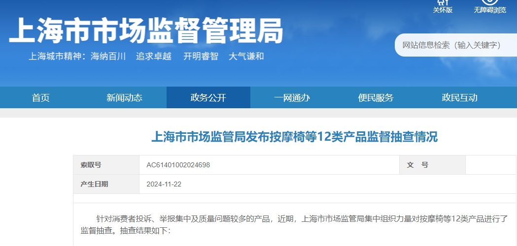This screenshot has height=246, width=517.
Task: Open the 政民互动 navigation tab
Action: click(460, 97)
